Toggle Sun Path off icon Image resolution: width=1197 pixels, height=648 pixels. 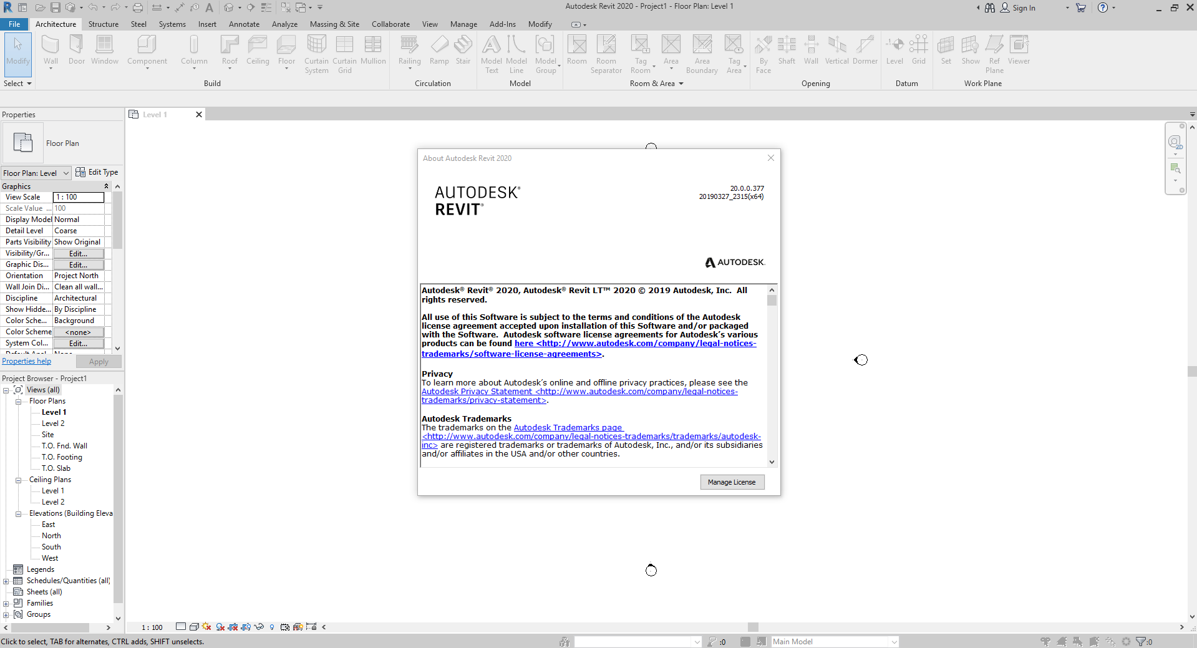206,627
